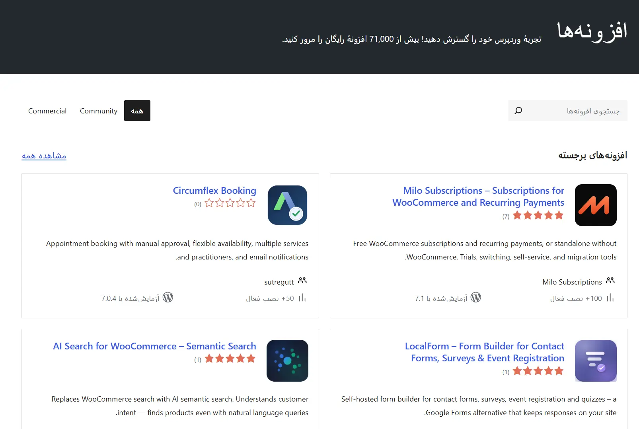Click the Milo Subscriptions description text
639x429 pixels.
coord(485,250)
